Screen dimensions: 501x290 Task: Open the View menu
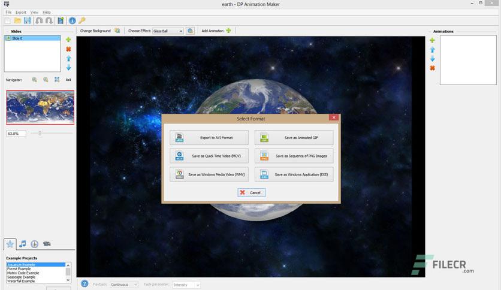tap(34, 13)
